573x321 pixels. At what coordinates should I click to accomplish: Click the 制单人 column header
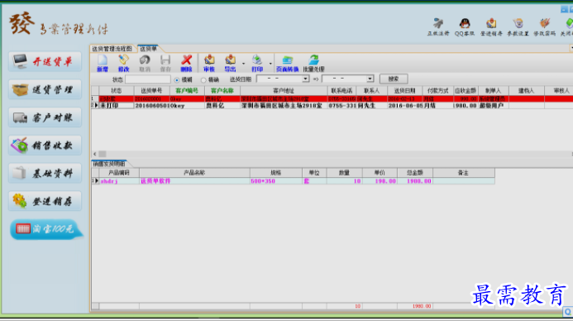(493, 91)
